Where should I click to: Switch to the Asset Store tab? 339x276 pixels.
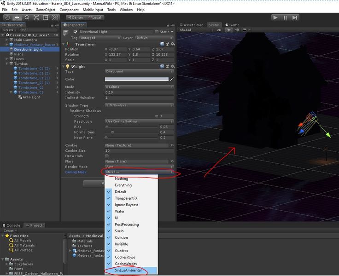[x=192, y=25]
